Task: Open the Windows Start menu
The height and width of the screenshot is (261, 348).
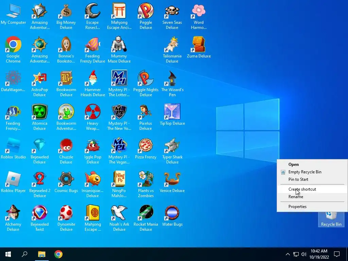Action: coord(8,254)
